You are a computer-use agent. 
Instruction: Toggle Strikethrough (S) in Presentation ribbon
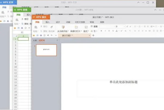pos(113,31)
